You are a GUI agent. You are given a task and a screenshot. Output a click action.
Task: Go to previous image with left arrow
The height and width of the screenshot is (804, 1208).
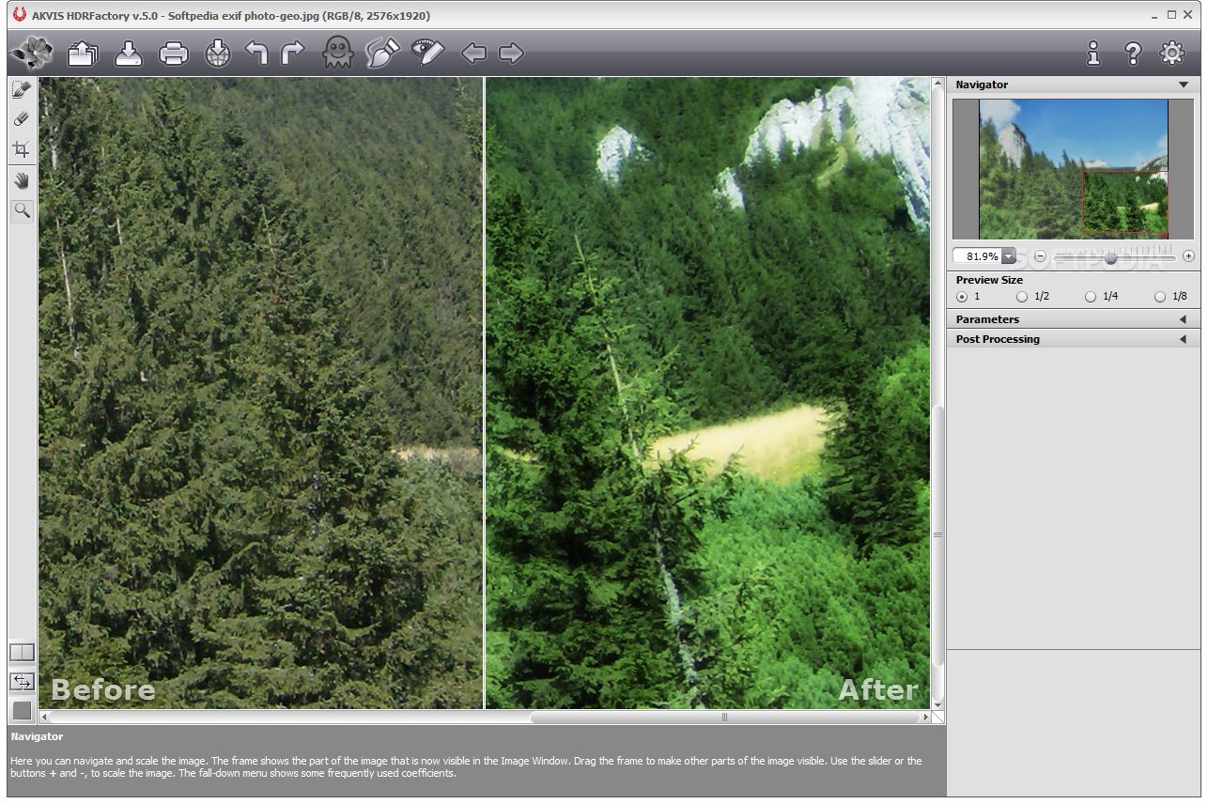[473, 54]
